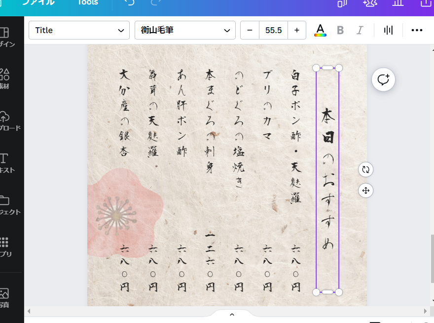The image size is (434, 323).
Task: Open the Photos panel in sidebar
Action: click(x=5, y=298)
